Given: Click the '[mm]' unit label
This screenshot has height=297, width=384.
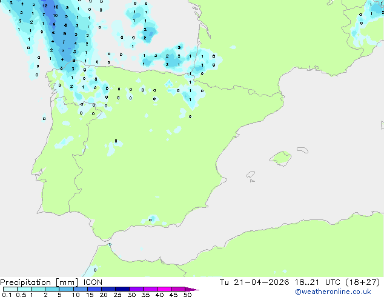Looking at the screenshot, I should pos(67,282).
